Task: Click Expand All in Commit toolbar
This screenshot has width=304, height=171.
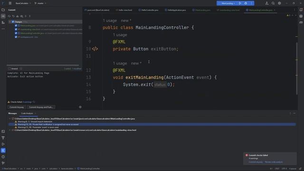Action: 26,16
